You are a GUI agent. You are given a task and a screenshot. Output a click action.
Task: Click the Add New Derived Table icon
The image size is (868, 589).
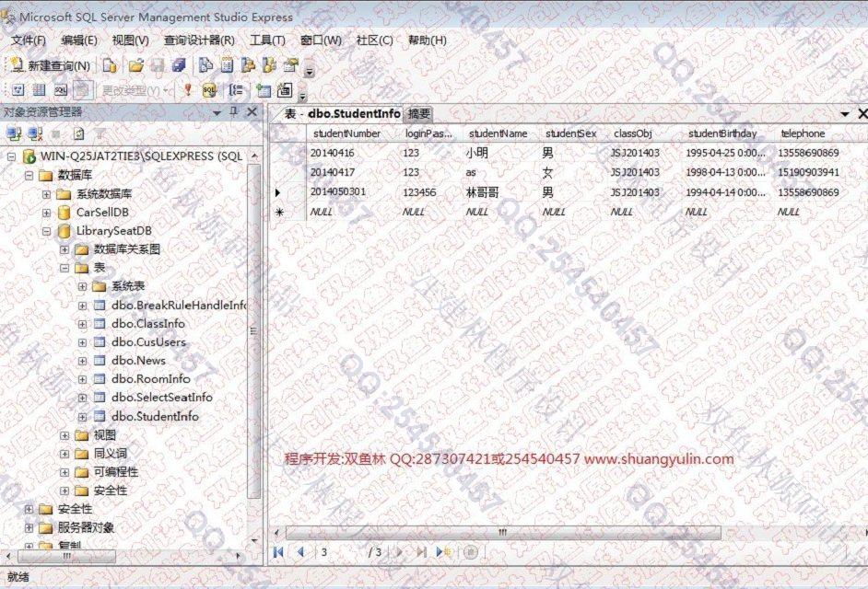pyautogui.click(x=285, y=89)
